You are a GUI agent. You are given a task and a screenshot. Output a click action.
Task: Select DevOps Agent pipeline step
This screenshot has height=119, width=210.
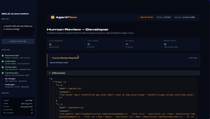tap(17, 86)
